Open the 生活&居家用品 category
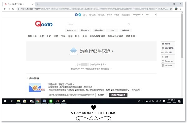The image size is (187, 123). click(97, 36)
